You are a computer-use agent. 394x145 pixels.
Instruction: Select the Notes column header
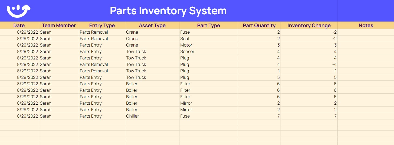366,26
